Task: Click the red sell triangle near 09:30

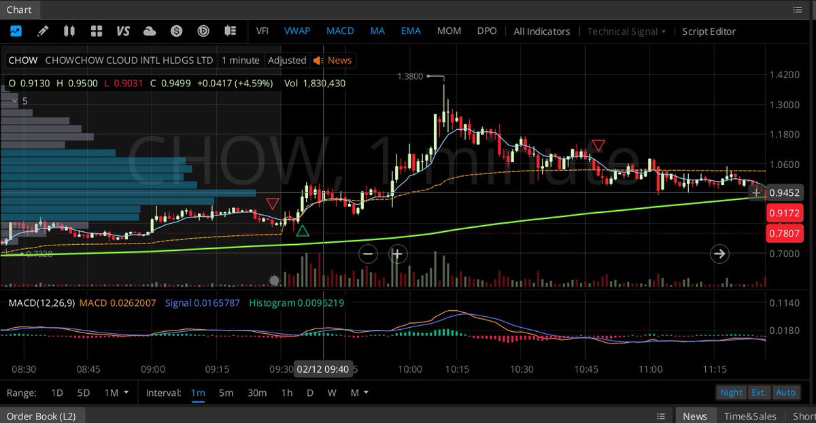Action: click(273, 204)
